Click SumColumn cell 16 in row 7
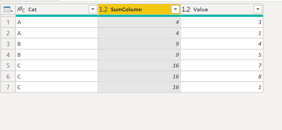Viewport: 282px width, 130px height. click(139, 87)
